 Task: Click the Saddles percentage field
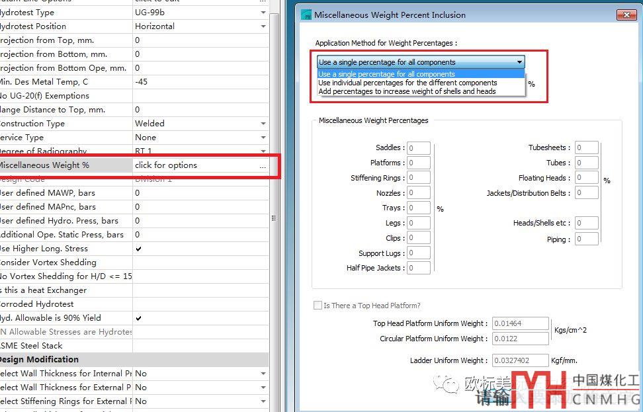click(419, 148)
